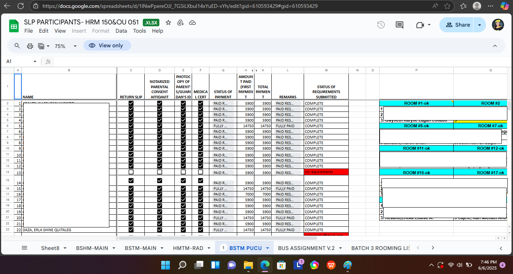Click the cloud document status icon

pyautogui.click(x=192, y=23)
